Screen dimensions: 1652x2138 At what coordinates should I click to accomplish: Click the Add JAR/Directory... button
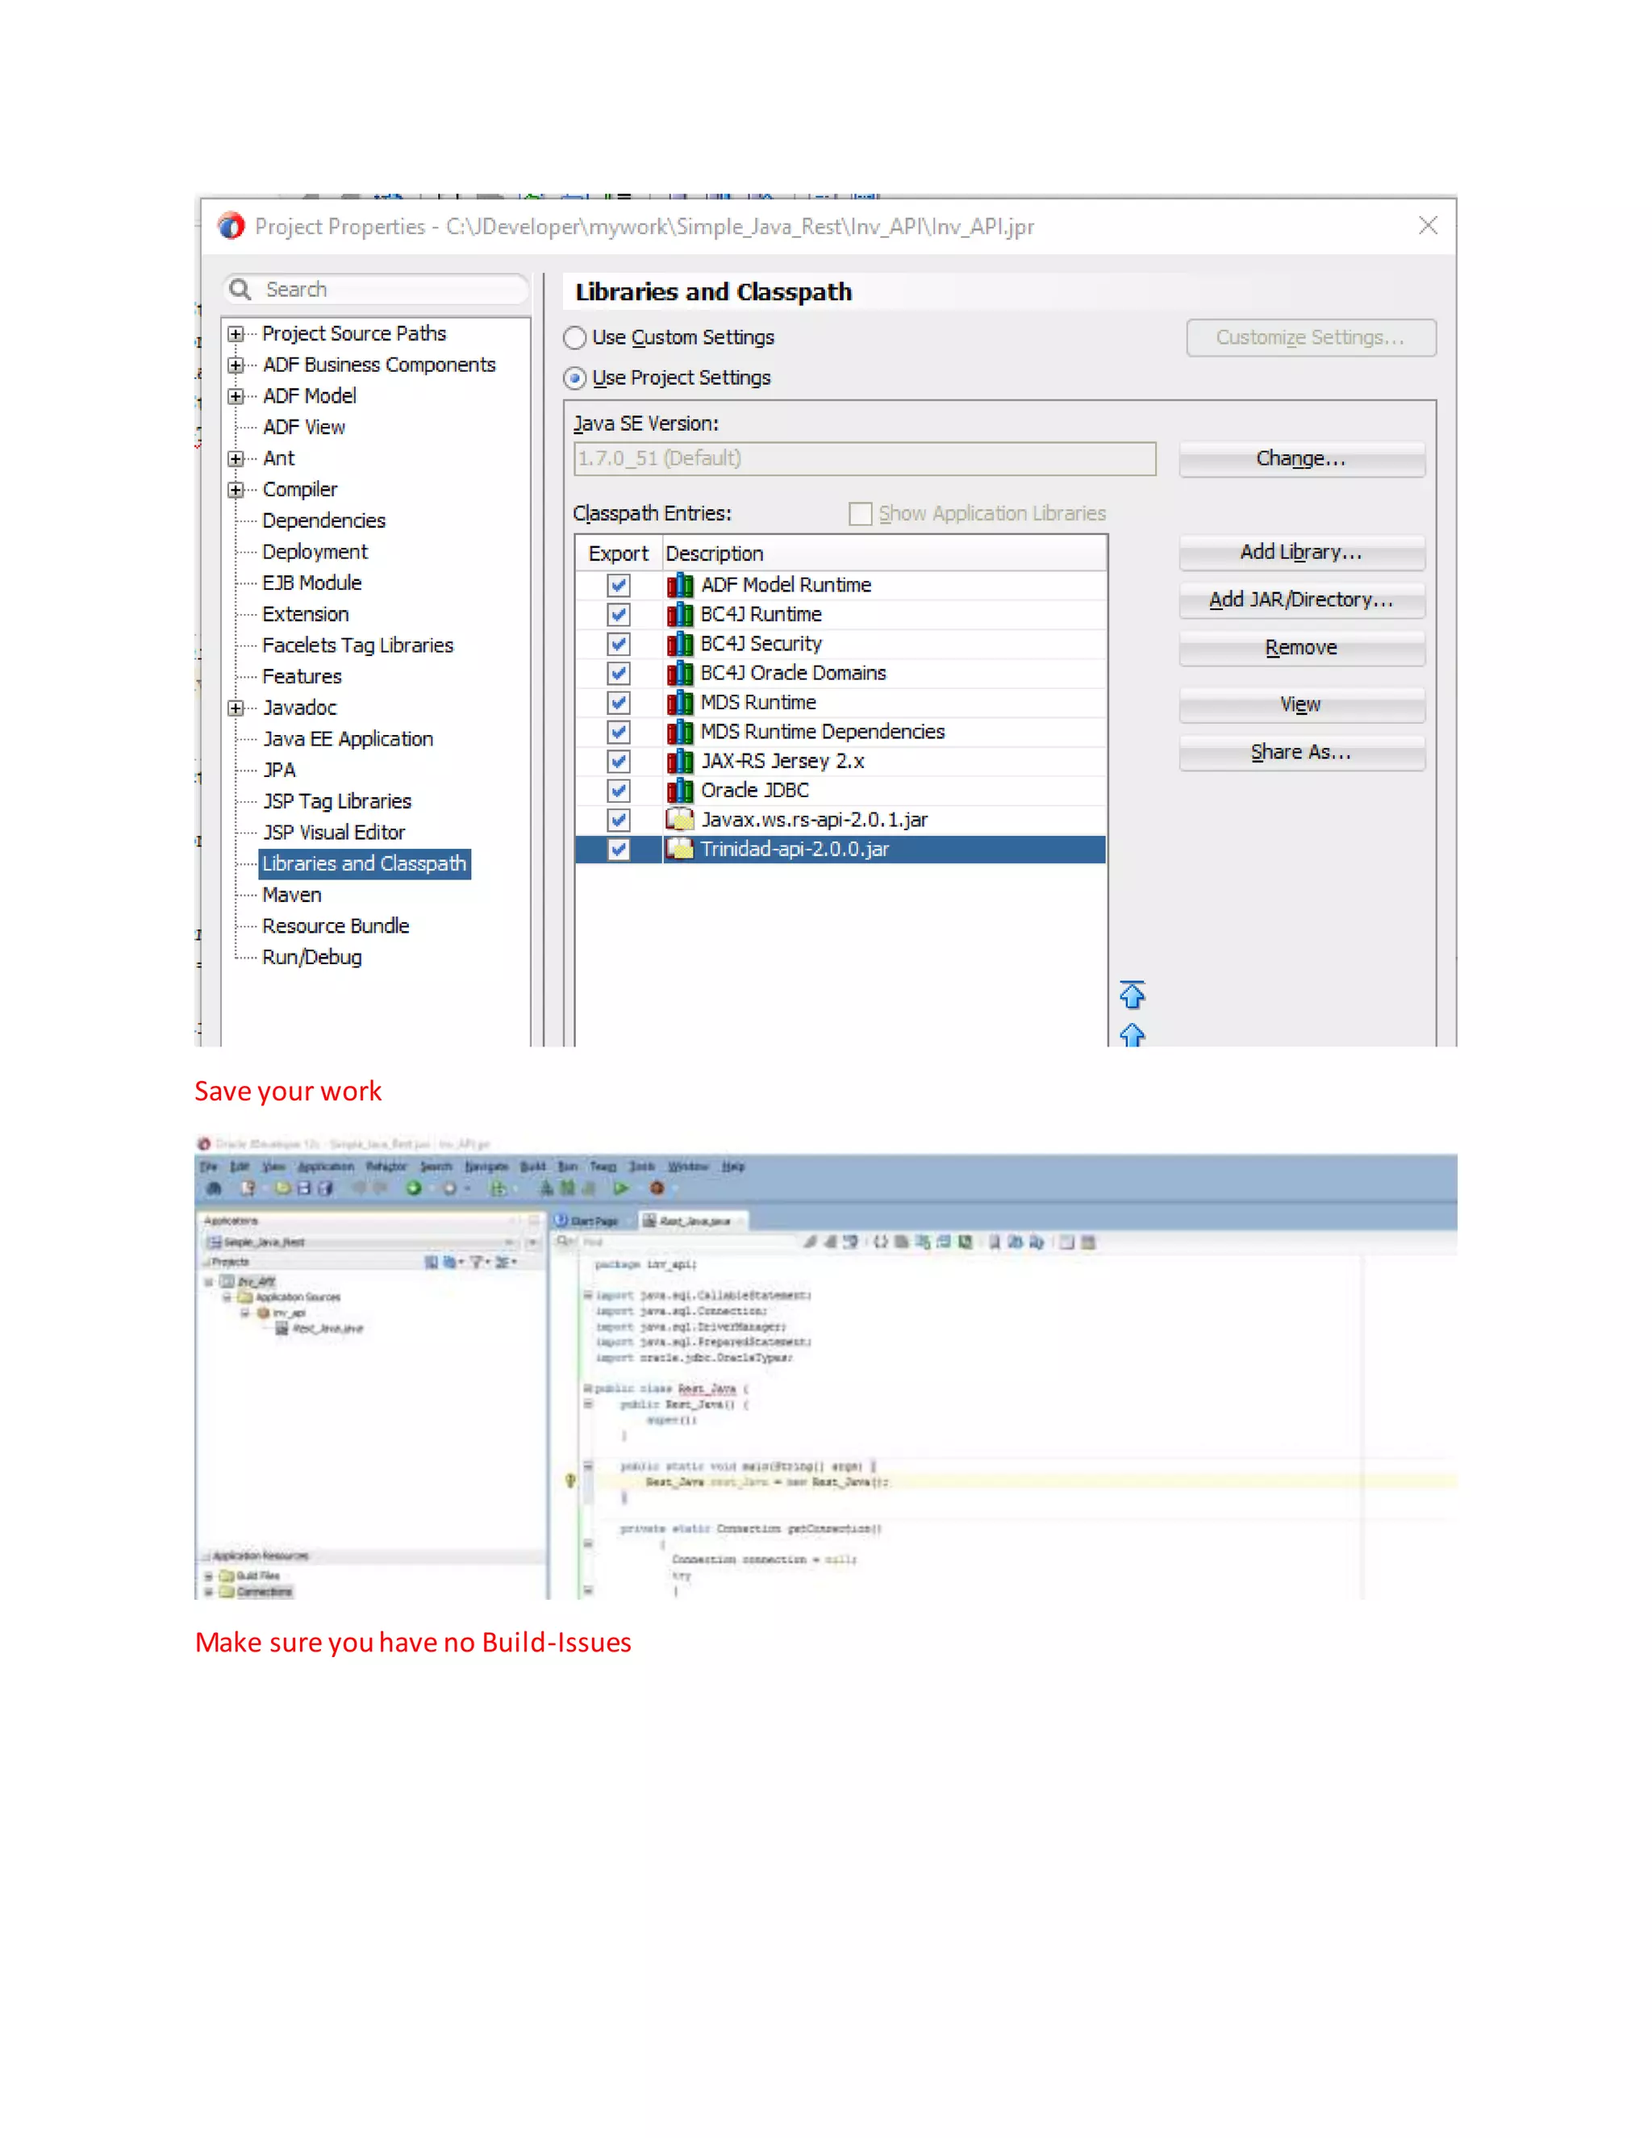coord(1300,600)
